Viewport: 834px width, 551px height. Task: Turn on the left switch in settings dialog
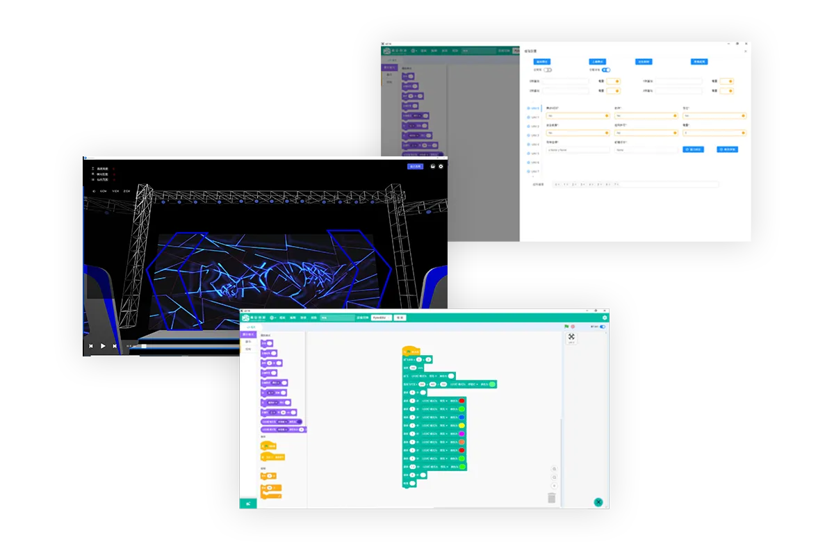tap(548, 69)
